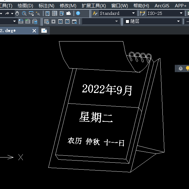Click the eraser-shaped toolbar icon

(69, 13)
